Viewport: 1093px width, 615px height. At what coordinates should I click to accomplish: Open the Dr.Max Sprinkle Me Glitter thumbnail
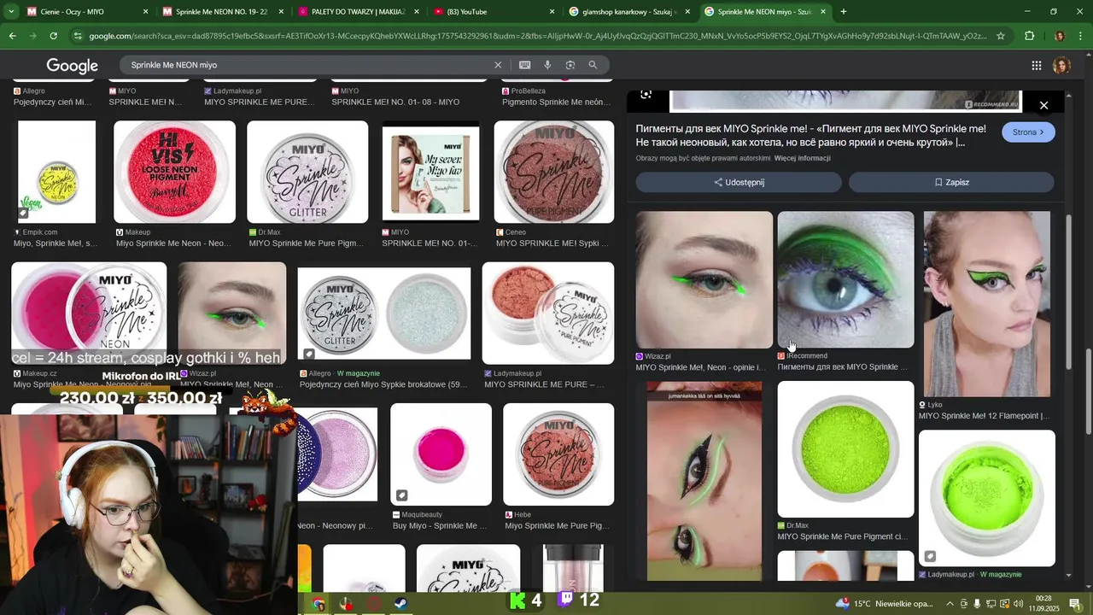click(x=307, y=172)
